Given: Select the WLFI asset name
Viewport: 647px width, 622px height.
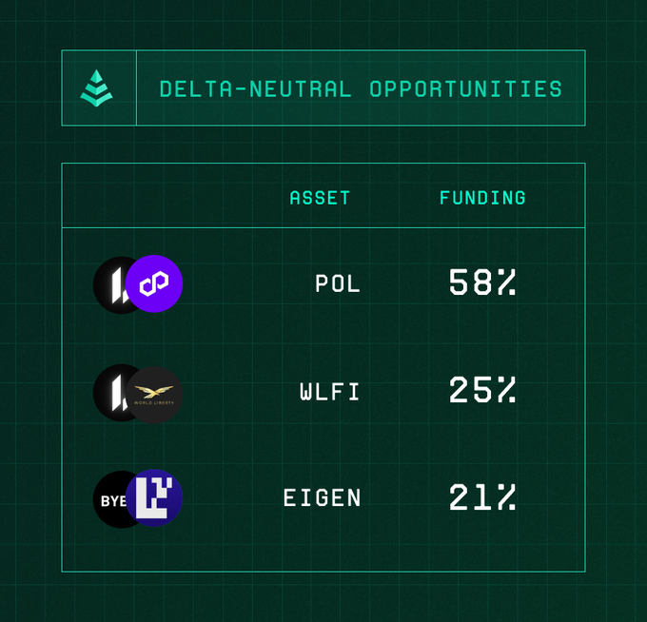Looking at the screenshot, I should [x=329, y=392].
